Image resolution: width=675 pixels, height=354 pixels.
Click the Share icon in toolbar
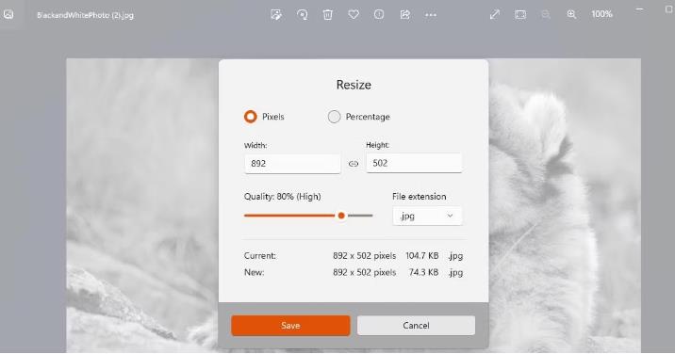[404, 15]
